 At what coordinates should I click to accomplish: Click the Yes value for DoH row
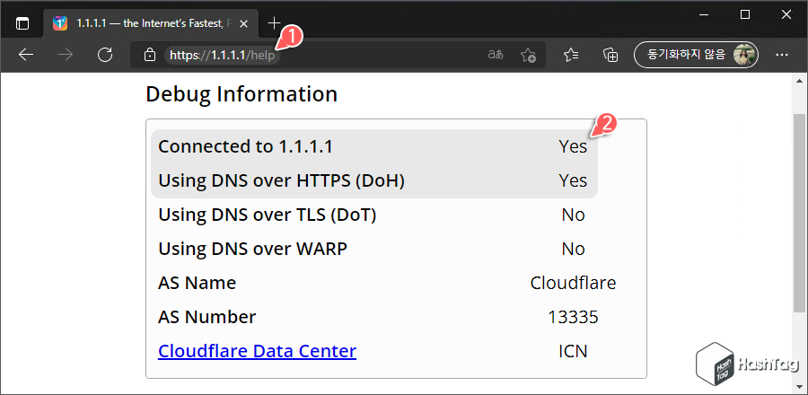tap(573, 180)
